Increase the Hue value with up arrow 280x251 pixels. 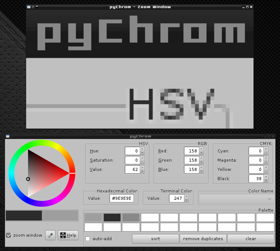pos(142,149)
